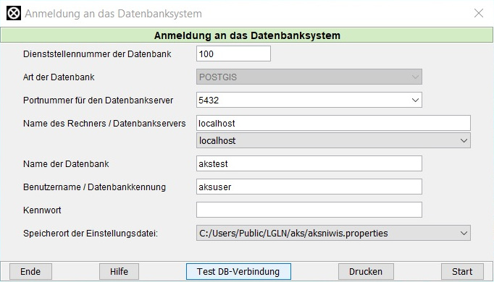Viewport: 494px width, 282px height.
Task: Focus the empty Kennwort password field
Action: coord(309,210)
